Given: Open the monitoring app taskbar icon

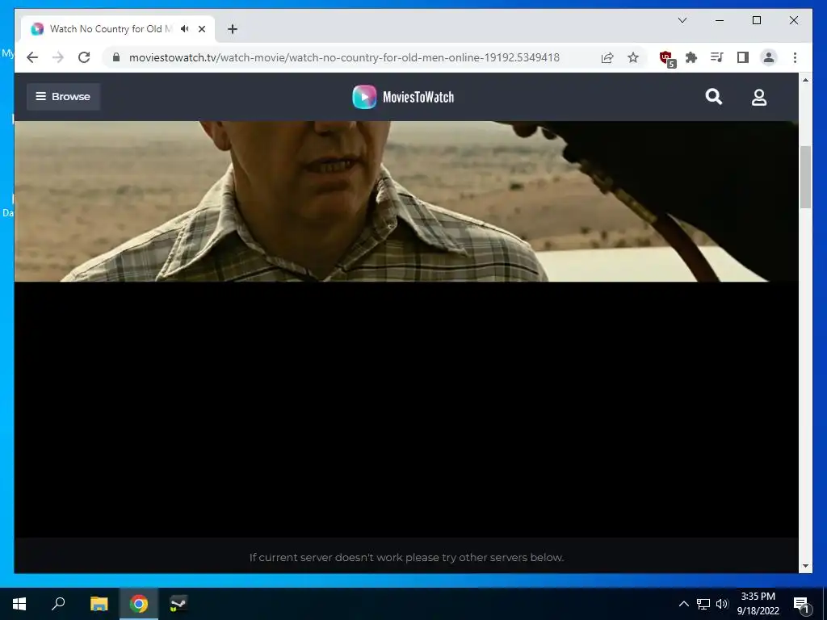Looking at the screenshot, I should [x=178, y=604].
